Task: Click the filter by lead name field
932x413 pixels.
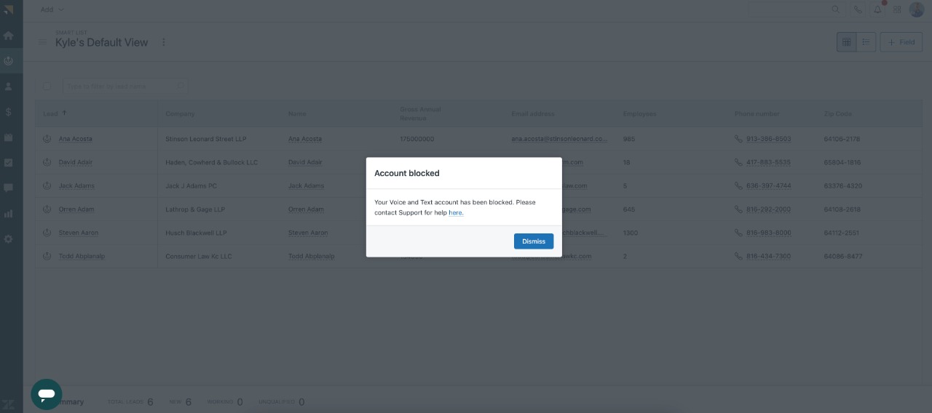Action: click(120, 87)
